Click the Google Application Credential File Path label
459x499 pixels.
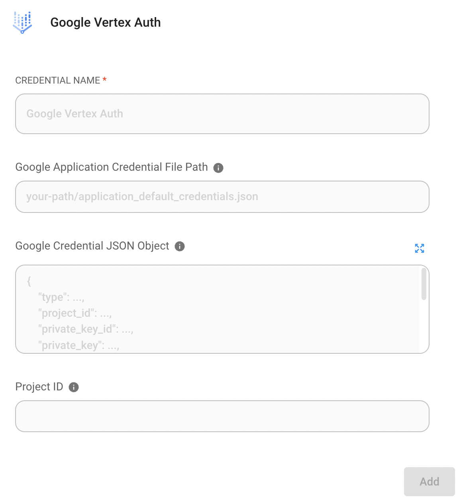click(112, 167)
